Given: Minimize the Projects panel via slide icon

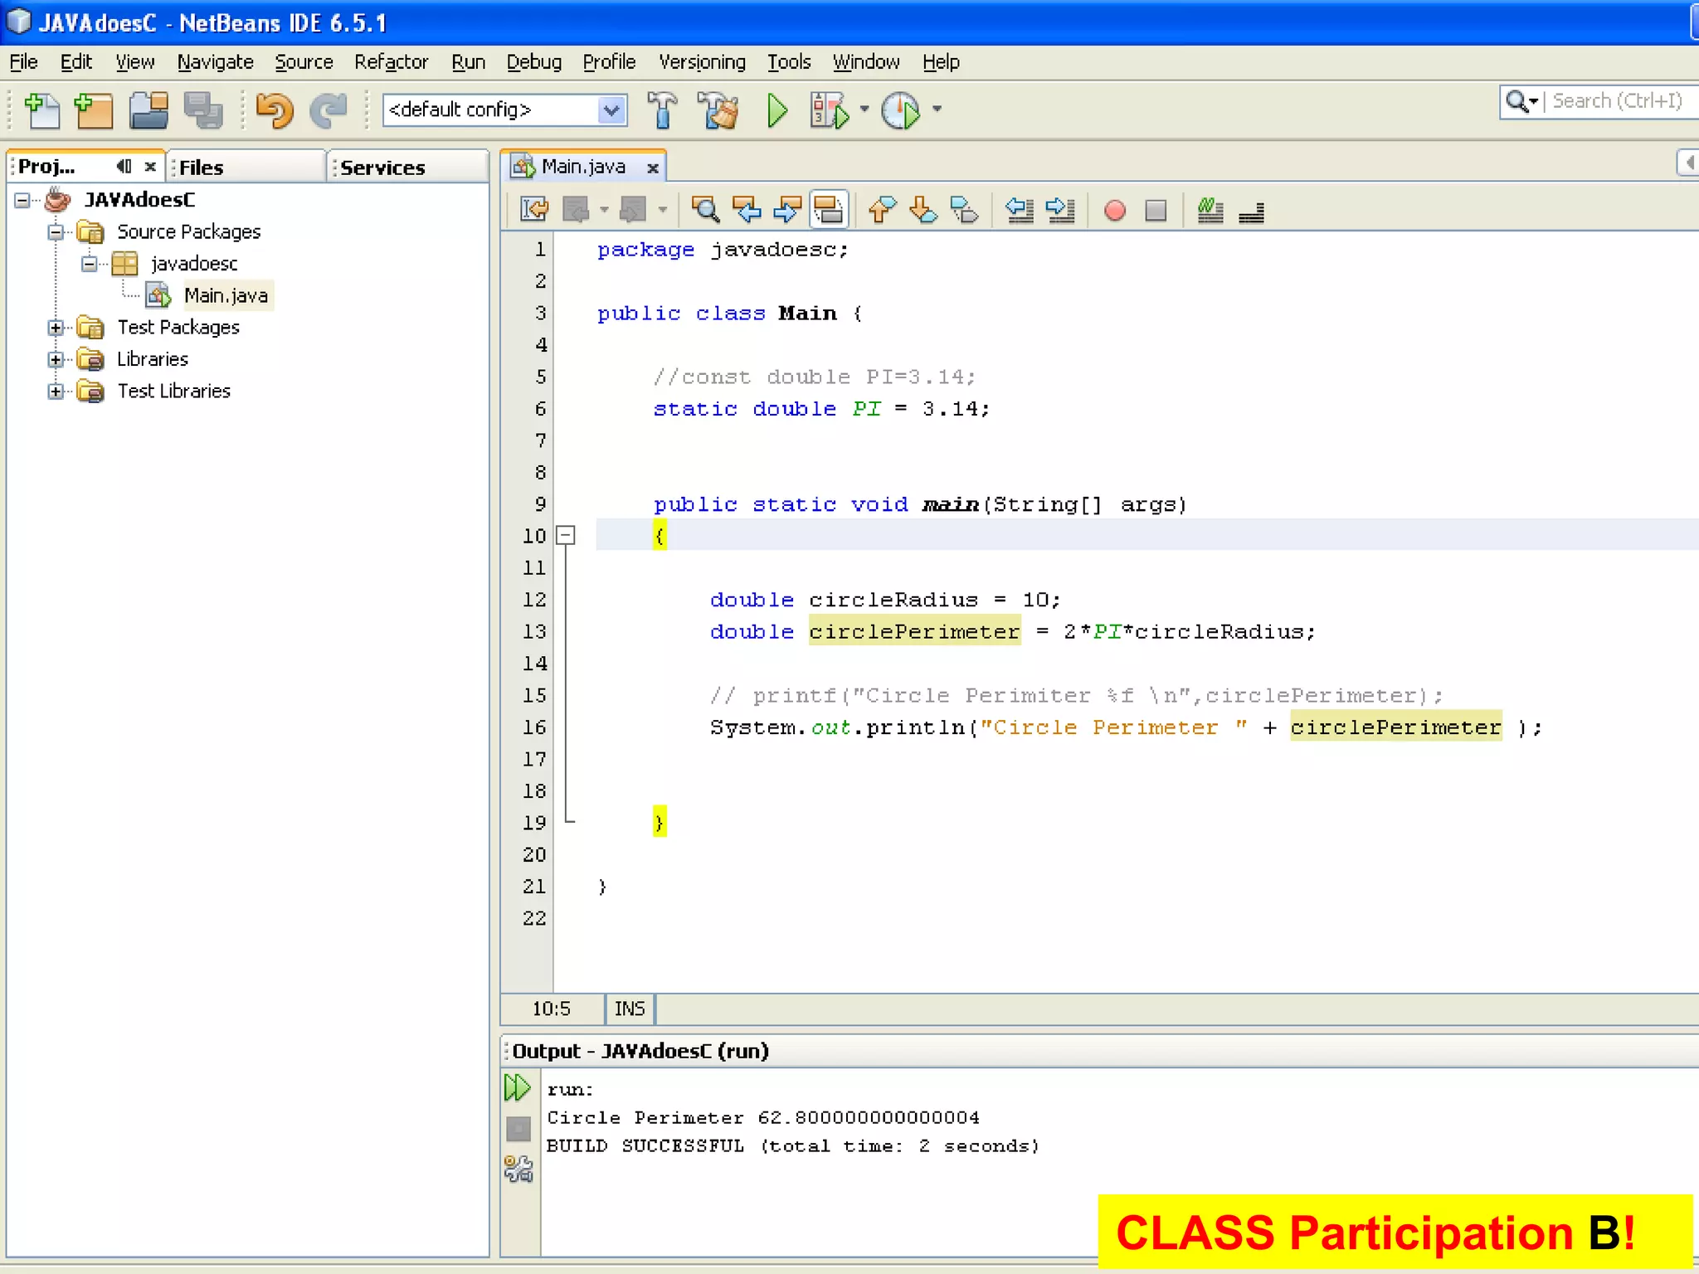Looking at the screenshot, I should point(124,166).
